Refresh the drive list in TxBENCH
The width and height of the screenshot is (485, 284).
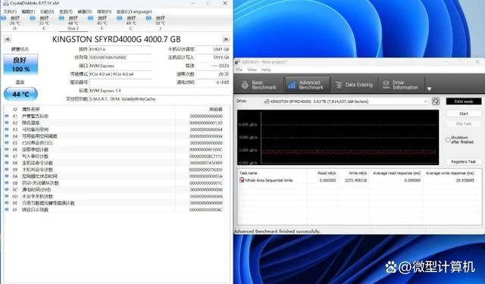tap(436, 101)
